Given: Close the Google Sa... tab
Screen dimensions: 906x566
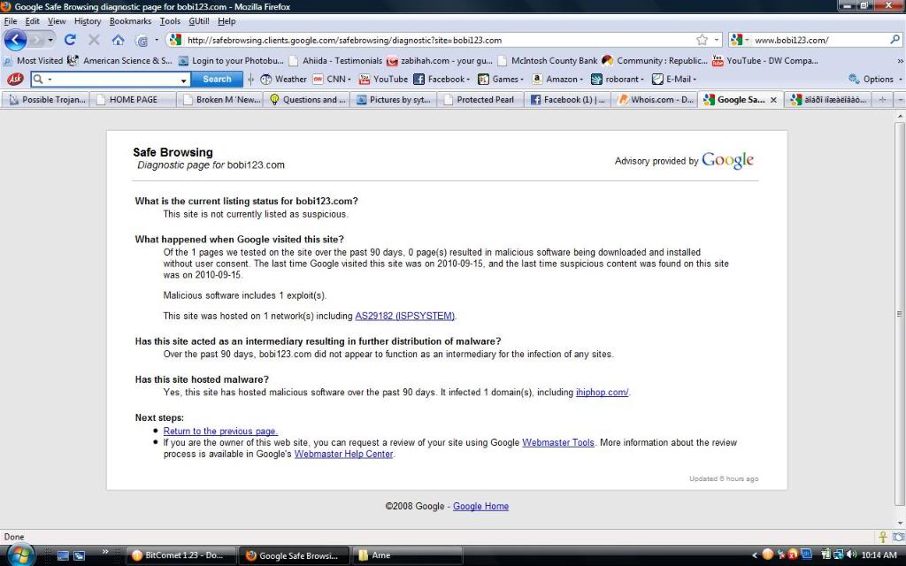Looking at the screenshot, I should point(773,100).
